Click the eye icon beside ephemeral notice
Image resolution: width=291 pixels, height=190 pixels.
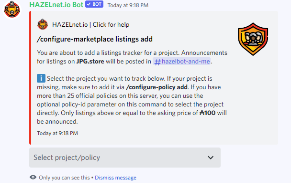33,177
